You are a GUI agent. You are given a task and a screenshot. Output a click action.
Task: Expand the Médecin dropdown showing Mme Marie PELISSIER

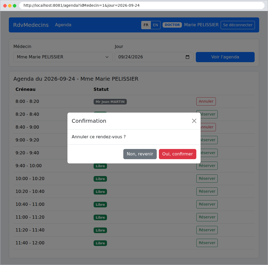tap(63, 57)
